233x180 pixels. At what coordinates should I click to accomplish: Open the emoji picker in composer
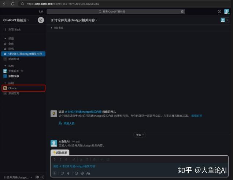pos(76,173)
